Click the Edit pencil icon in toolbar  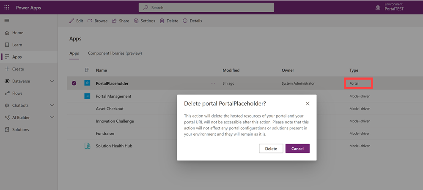click(x=71, y=21)
